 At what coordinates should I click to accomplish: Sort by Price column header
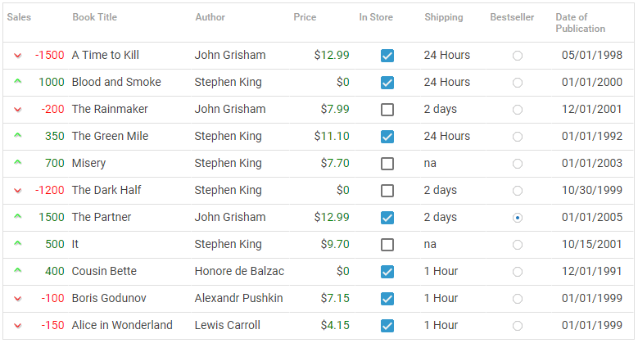click(305, 17)
